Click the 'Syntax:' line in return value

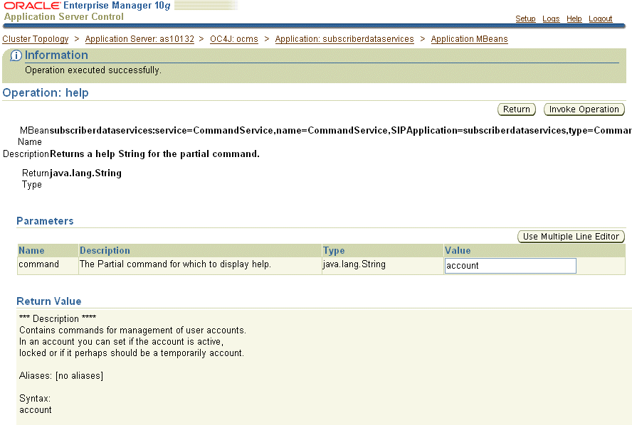click(x=35, y=399)
